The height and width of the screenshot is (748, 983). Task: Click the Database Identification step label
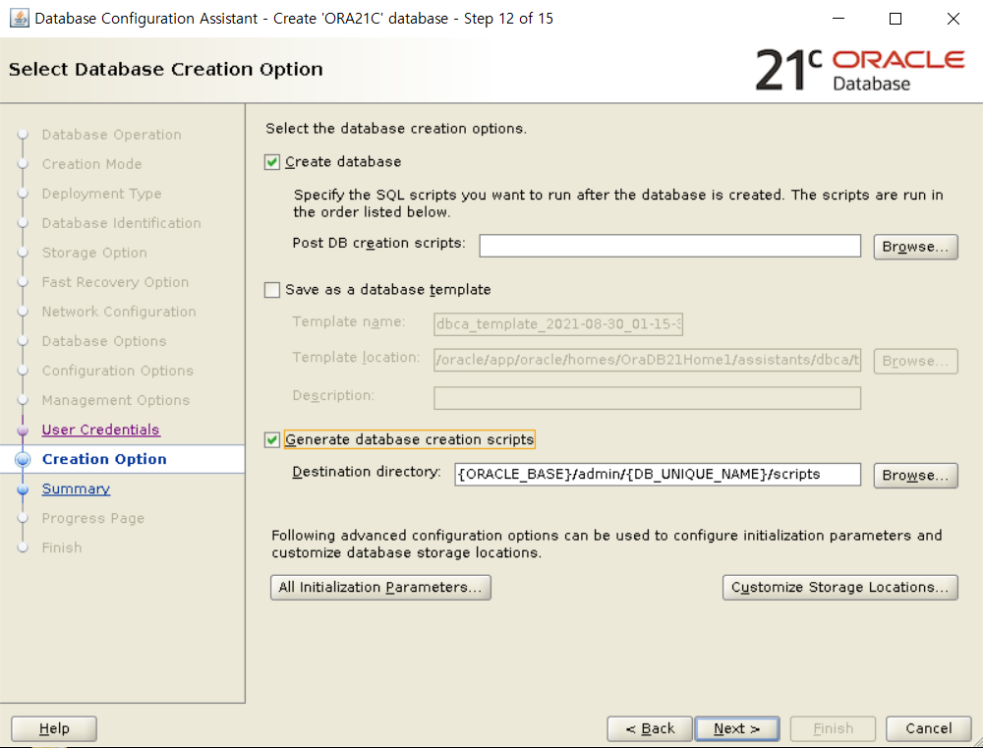click(122, 223)
